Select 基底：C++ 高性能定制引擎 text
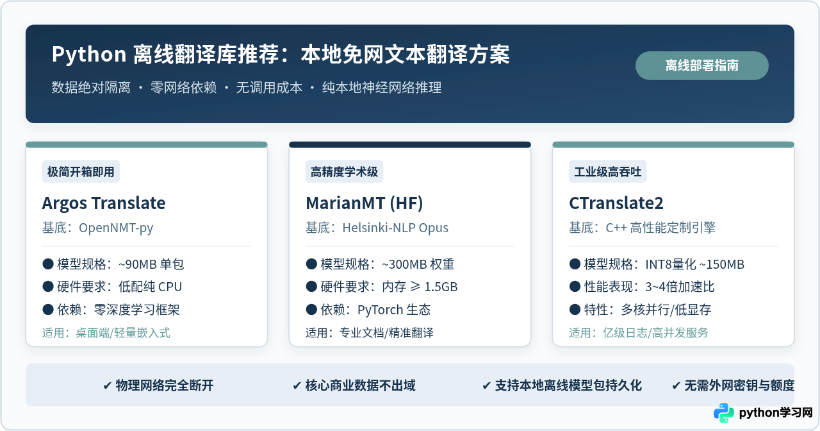Image resolution: width=820 pixels, height=431 pixels. (x=643, y=228)
